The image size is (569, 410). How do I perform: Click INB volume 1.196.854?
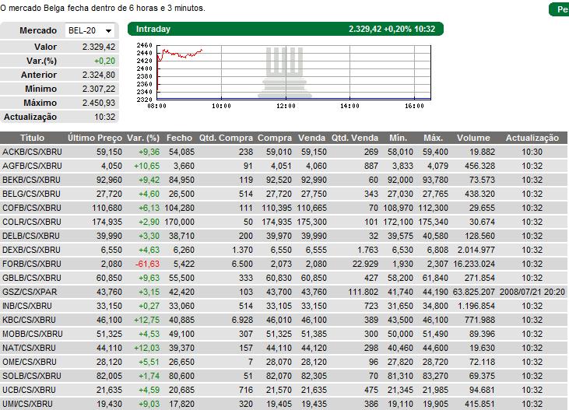pyautogui.click(x=476, y=306)
